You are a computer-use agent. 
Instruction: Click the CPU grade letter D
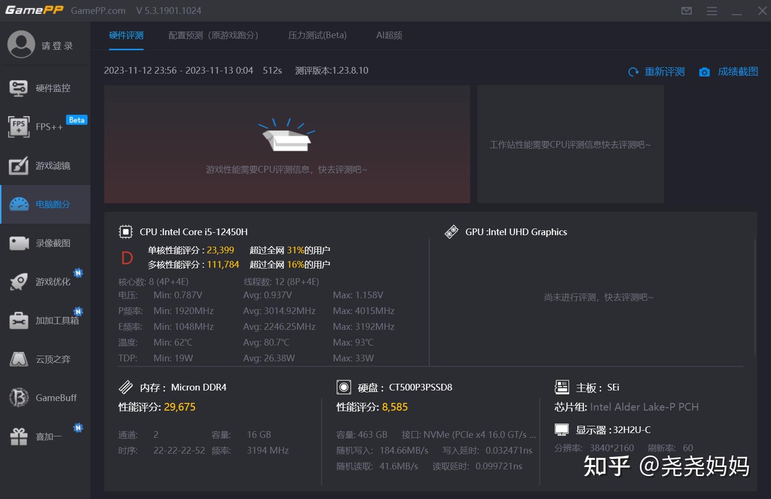tap(127, 258)
